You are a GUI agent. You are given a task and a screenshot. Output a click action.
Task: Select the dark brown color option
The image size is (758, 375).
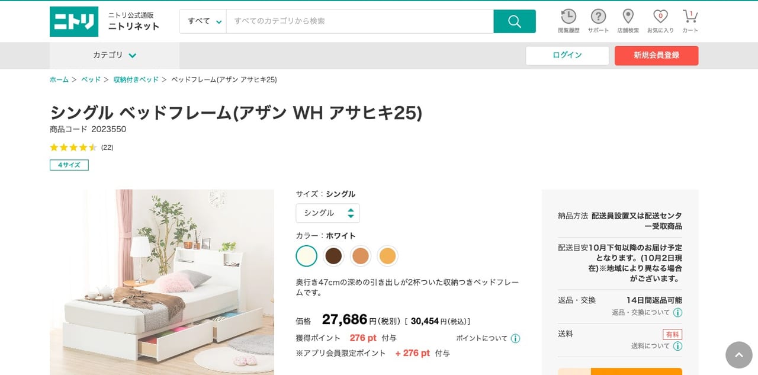(333, 255)
